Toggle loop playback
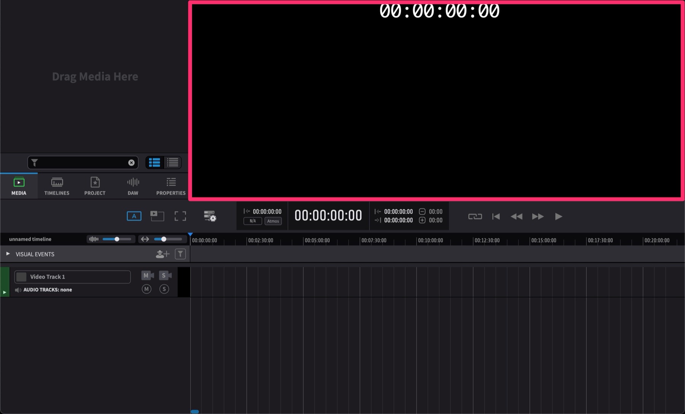 [x=475, y=216]
